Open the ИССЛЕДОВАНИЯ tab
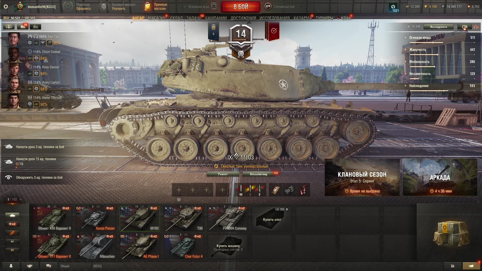The height and width of the screenshot is (271, 482). [274, 18]
